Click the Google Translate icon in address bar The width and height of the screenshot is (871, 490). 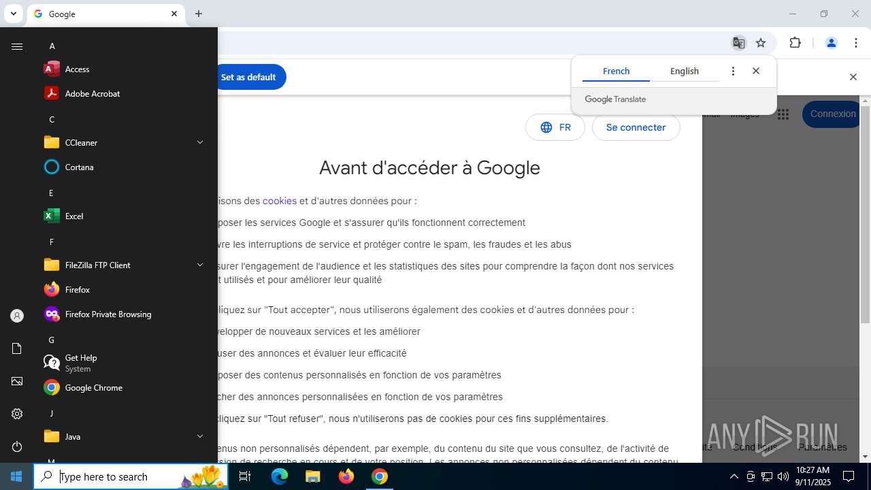[738, 43]
